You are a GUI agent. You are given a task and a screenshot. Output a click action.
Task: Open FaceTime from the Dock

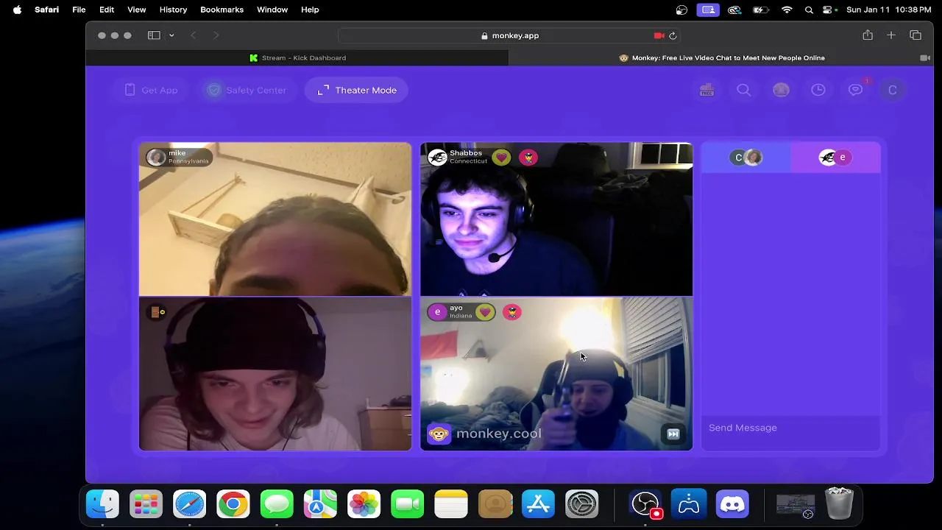tap(408, 504)
